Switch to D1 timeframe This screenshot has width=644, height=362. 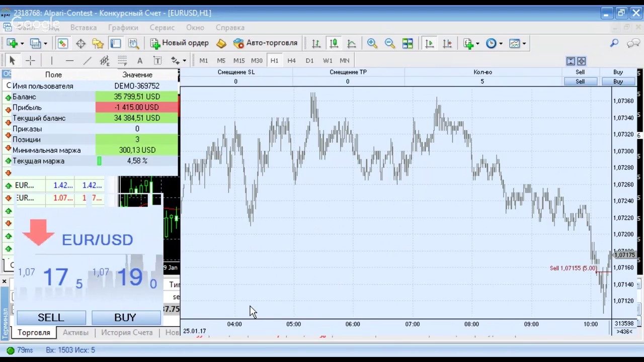(x=309, y=60)
